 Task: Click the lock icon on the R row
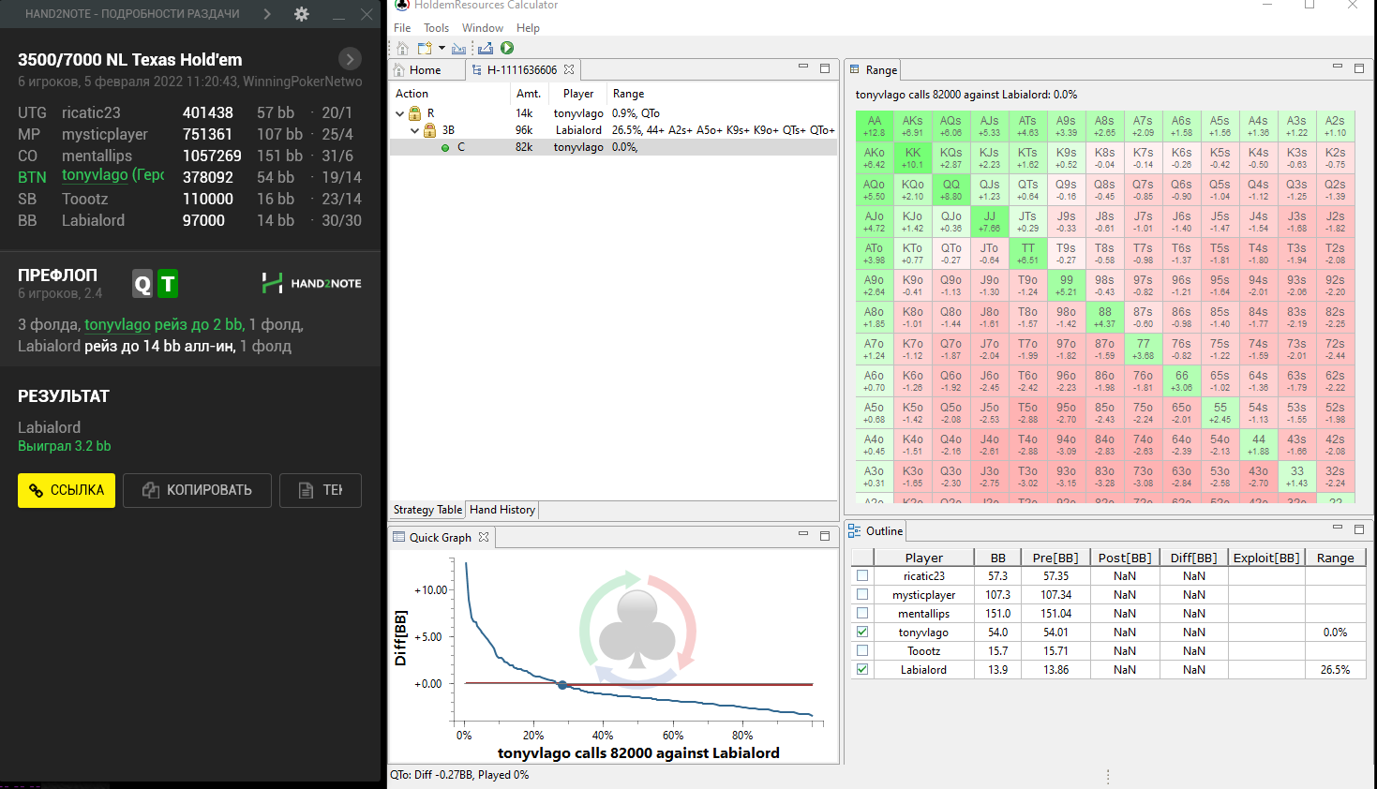pyautogui.click(x=415, y=113)
